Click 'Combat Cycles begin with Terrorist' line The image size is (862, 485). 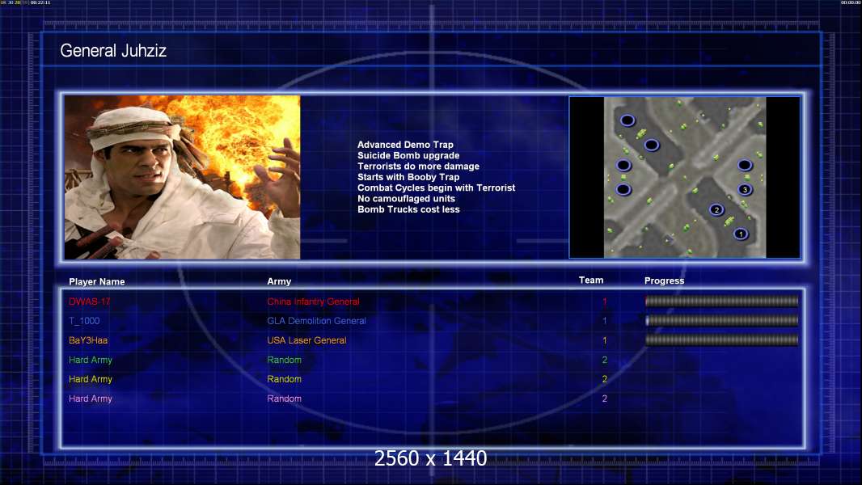(x=437, y=188)
